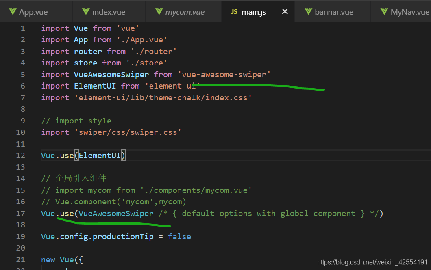This screenshot has width=431, height=270.
Task: Click 'default options with global component' comment
Action: pos(268,214)
